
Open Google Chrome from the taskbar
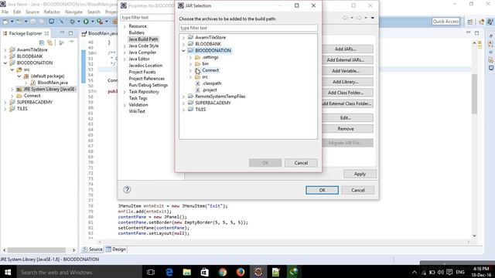pos(223,272)
